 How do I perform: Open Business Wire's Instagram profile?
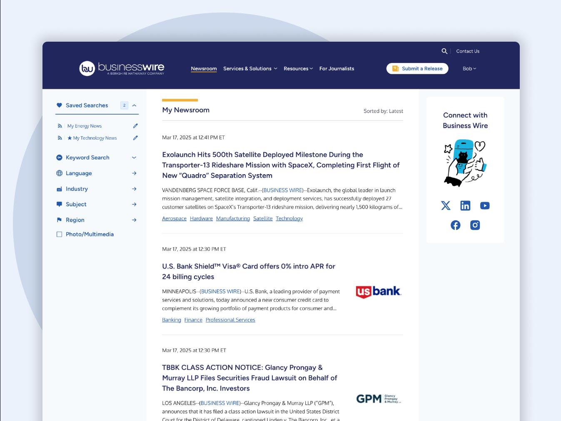pos(475,225)
